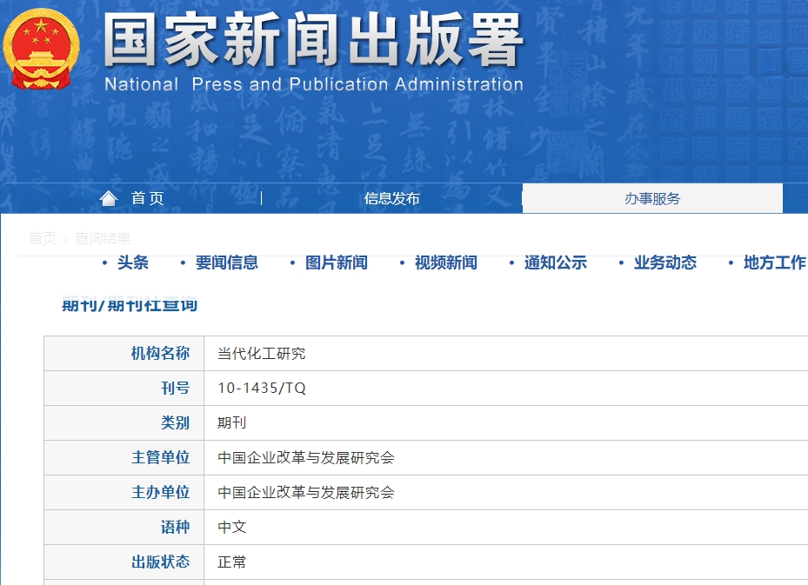Click the 10-1435/TQ serial number value
This screenshot has width=808, height=585.
tap(262, 389)
